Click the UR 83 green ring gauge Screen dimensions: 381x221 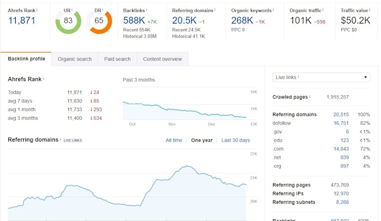68,21
